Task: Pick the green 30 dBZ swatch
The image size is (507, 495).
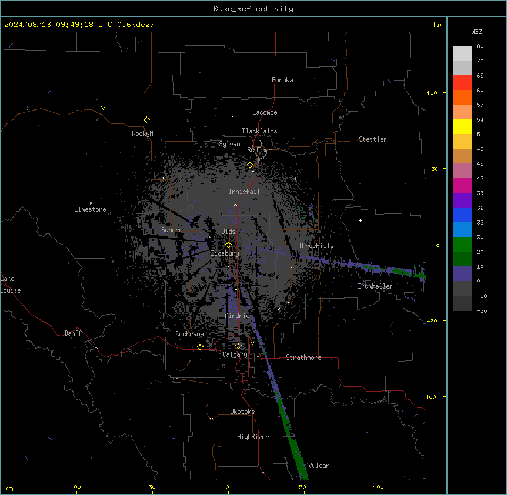Action: tap(462, 245)
